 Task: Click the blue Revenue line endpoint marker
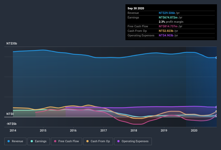pos(216,58)
